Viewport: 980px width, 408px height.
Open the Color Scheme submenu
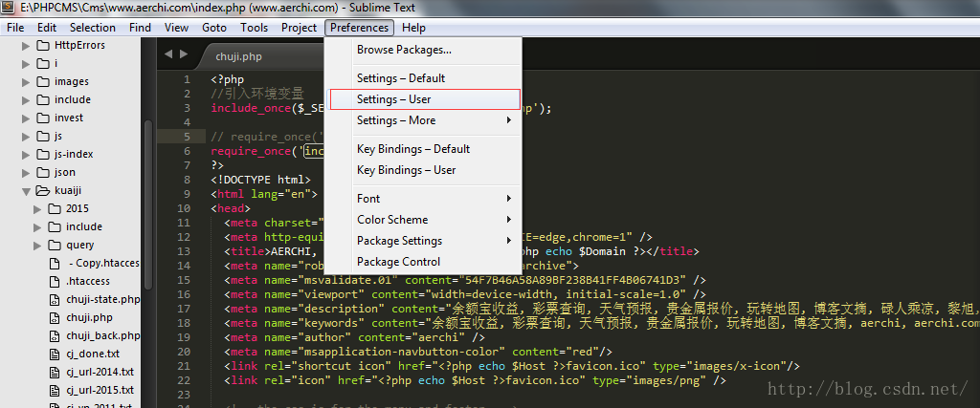click(x=434, y=220)
